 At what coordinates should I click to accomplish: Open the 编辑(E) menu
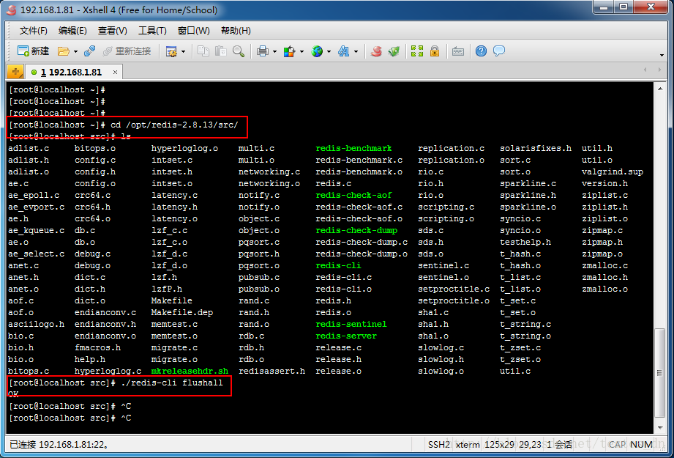(72, 31)
